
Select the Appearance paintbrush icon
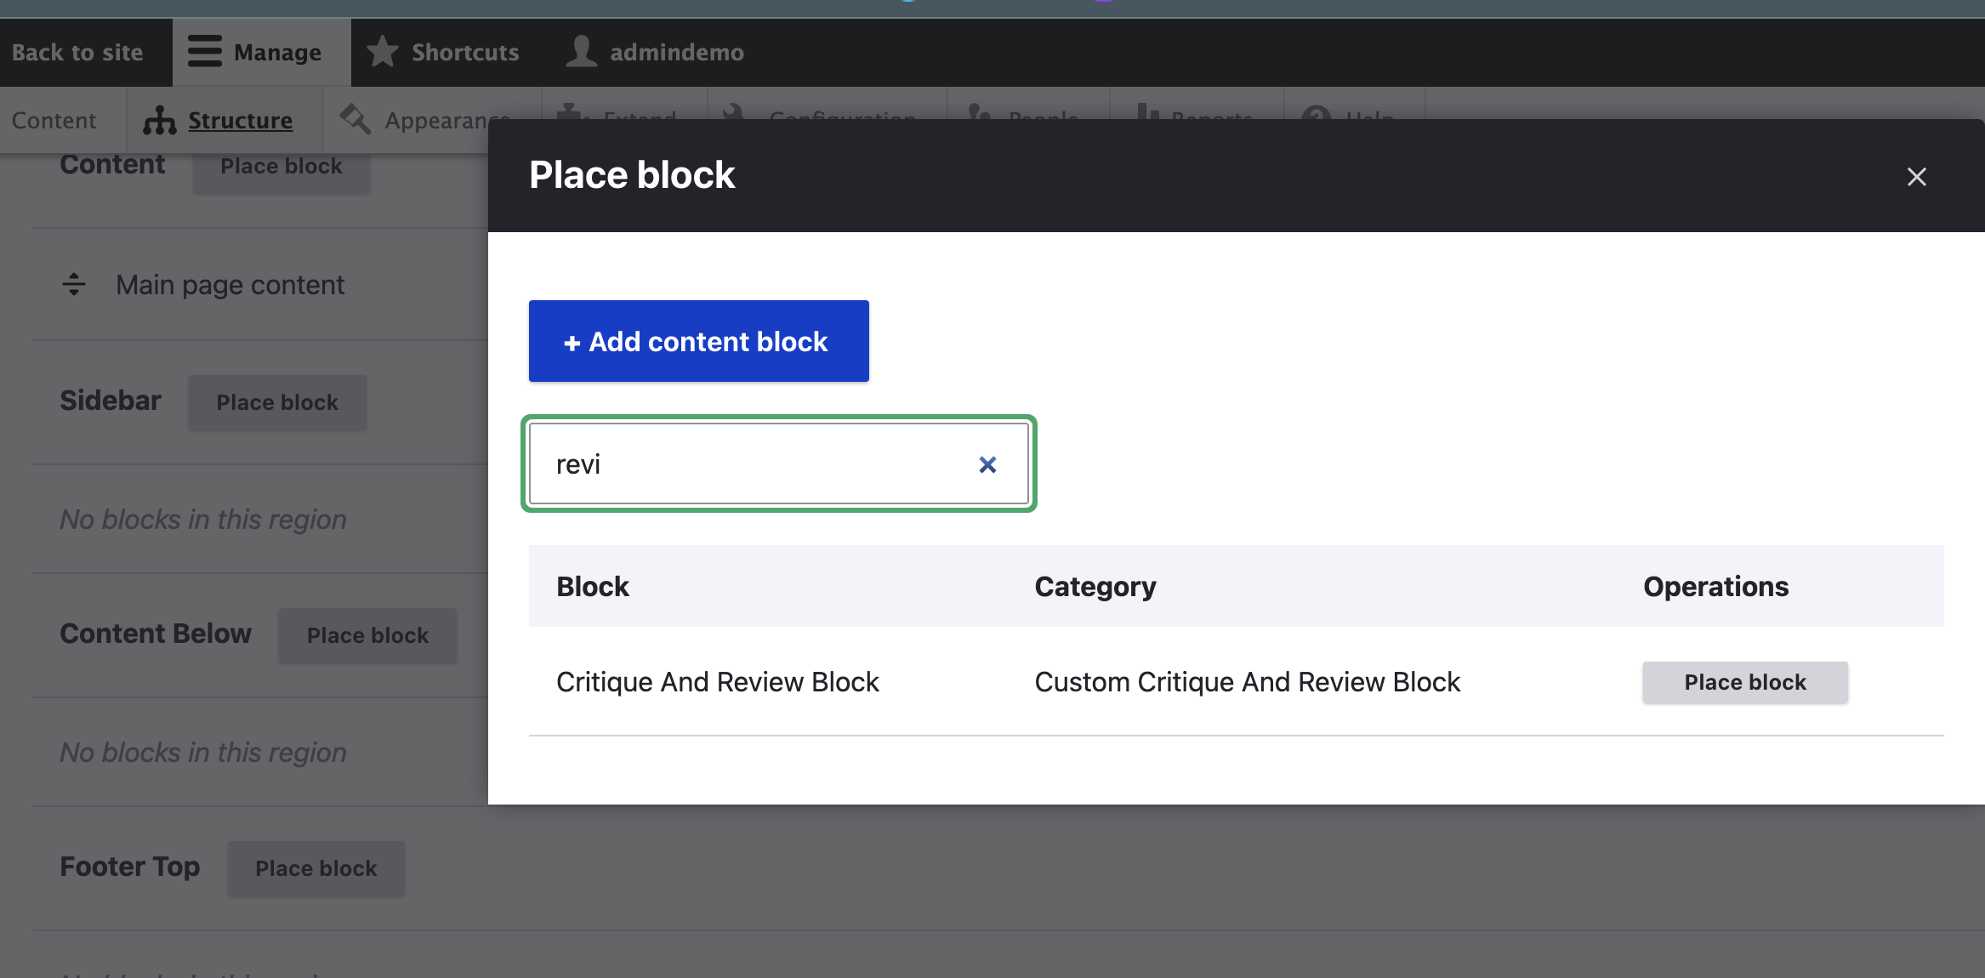point(355,119)
